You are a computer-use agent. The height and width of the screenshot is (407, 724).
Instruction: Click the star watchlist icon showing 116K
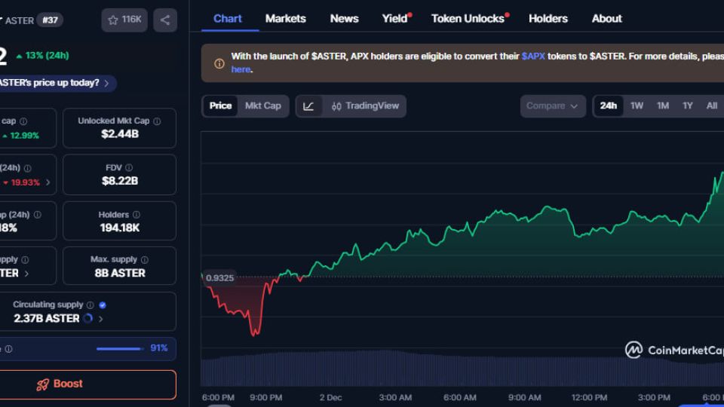(x=124, y=20)
